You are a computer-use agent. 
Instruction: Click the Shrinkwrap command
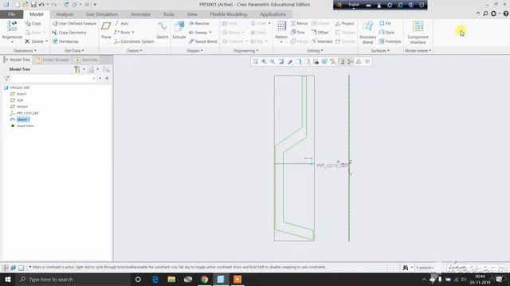click(65, 41)
